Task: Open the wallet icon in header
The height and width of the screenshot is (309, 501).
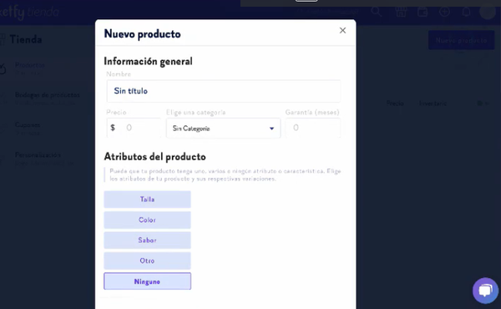Action: click(423, 12)
